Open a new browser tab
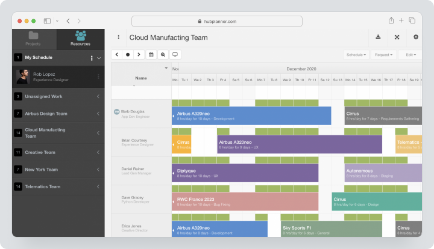This screenshot has height=249, width=434. 401,20
